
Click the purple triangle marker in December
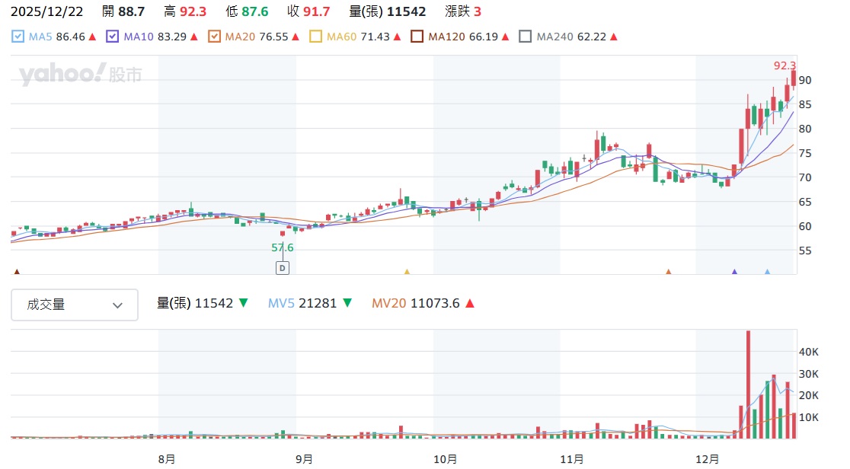(734, 271)
